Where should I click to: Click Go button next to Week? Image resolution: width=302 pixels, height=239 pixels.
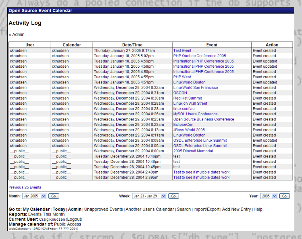point(174,196)
